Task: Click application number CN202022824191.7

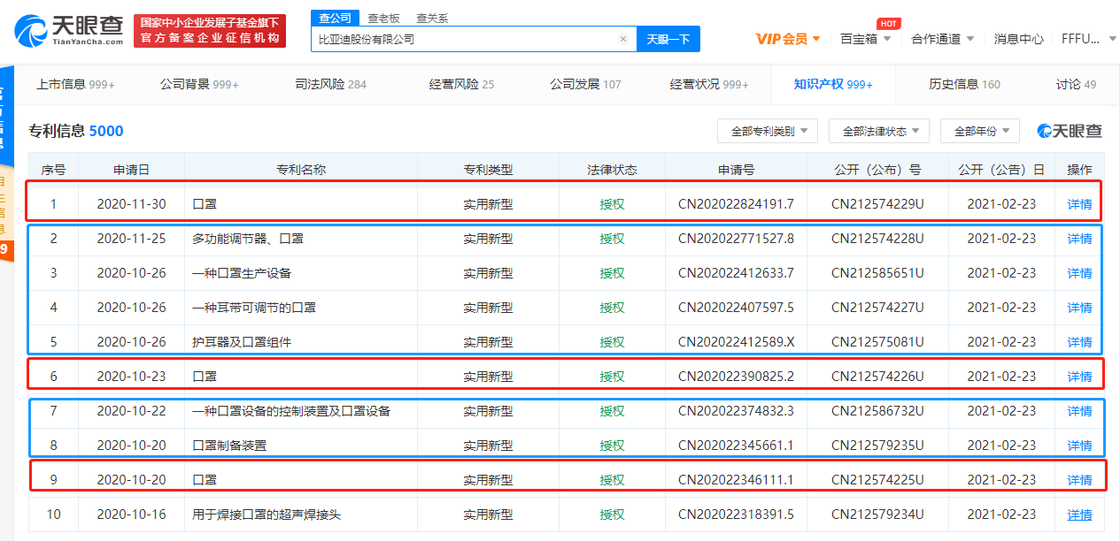Action: pos(736,204)
